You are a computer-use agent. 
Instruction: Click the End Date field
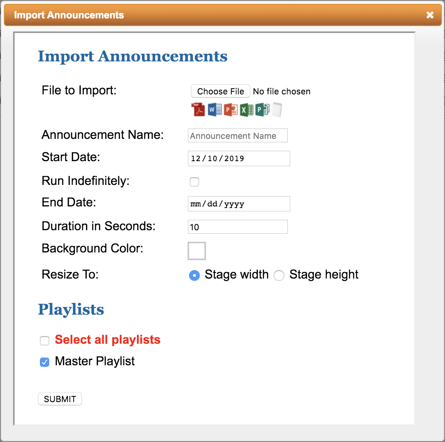[x=239, y=204]
